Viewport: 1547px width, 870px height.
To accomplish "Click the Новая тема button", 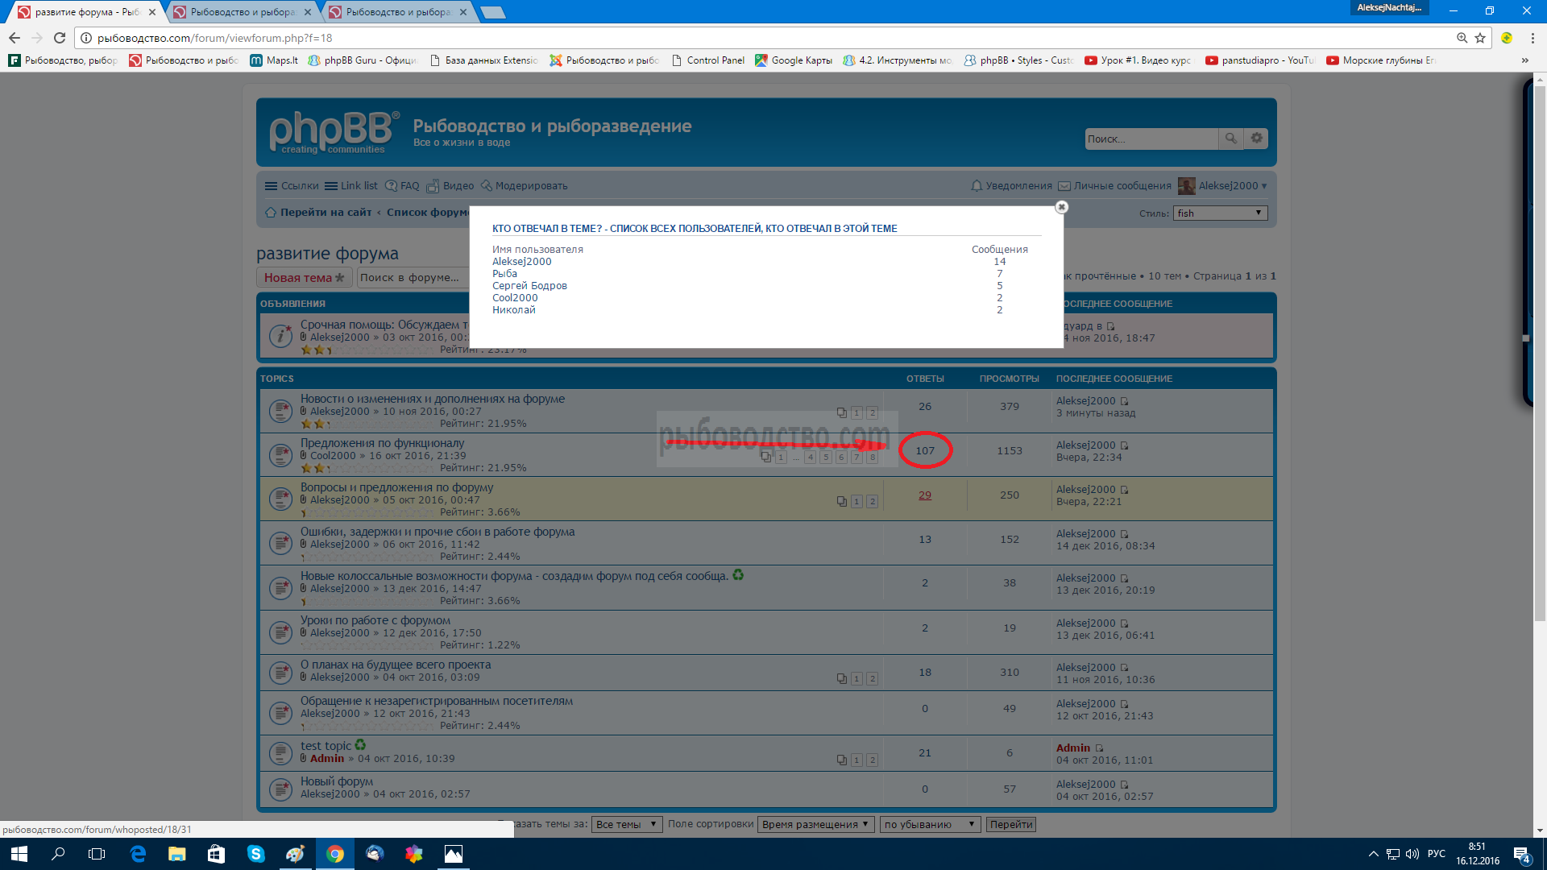I will pos(304,278).
